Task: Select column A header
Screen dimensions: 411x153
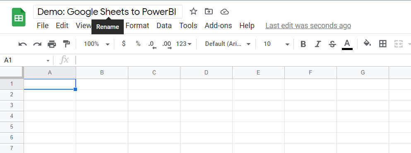Action: coord(50,72)
